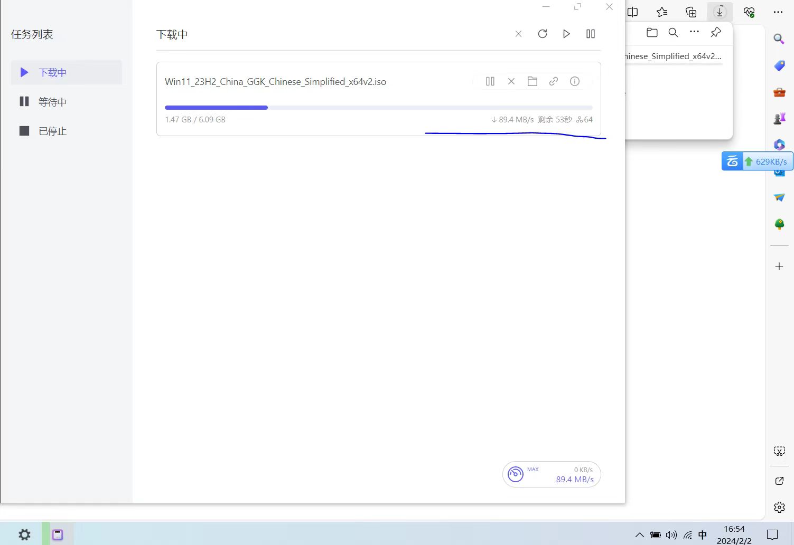Open sidebar Microsoft 365 icon

click(x=779, y=145)
